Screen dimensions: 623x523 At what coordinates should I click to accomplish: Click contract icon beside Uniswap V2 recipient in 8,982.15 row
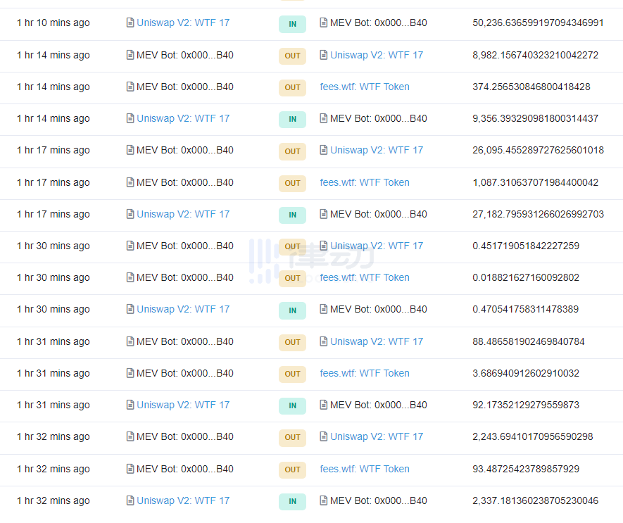(324, 55)
